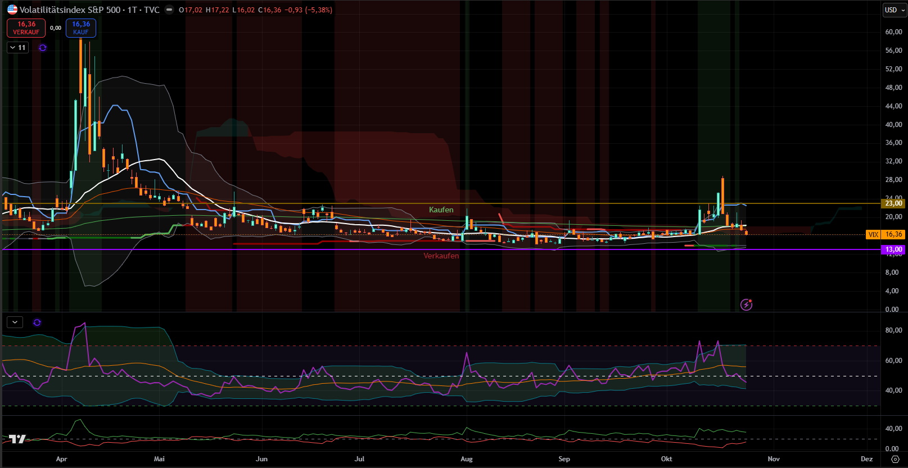Click the TradingView logo
Screen dimensions: 908x468
[x=17, y=439]
